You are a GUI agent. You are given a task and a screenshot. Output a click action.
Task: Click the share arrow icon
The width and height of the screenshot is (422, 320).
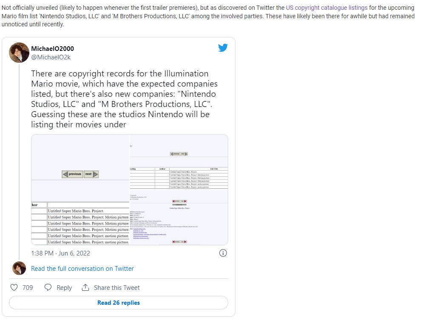pos(85,288)
